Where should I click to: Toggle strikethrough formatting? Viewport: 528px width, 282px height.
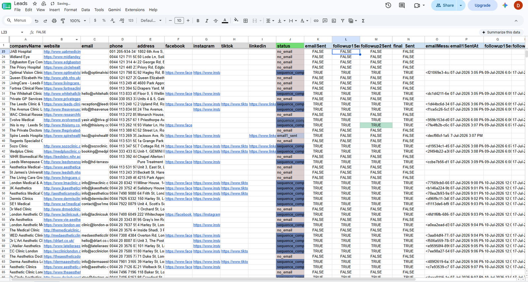point(216,21)
